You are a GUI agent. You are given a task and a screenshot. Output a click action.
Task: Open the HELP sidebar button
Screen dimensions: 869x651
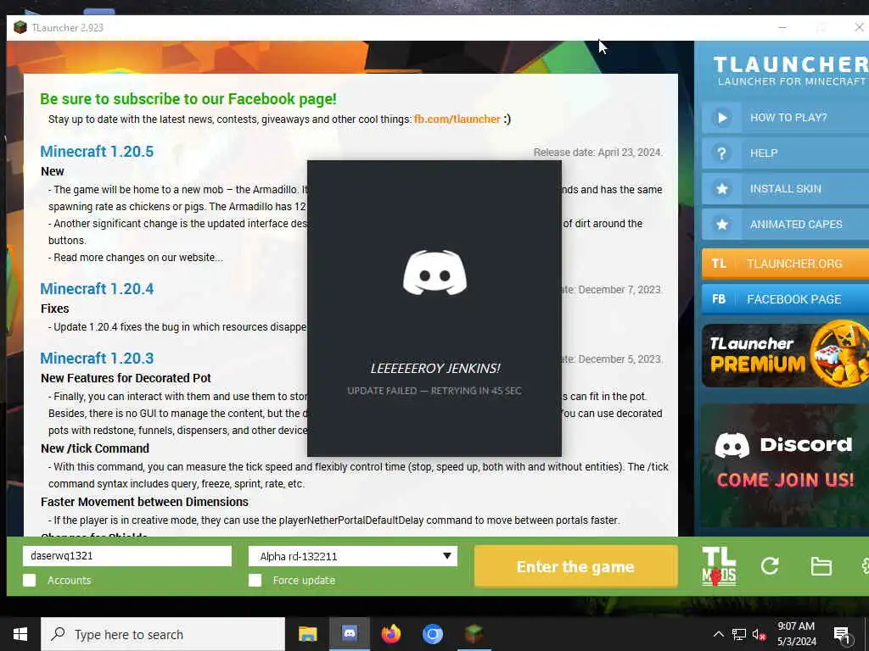point(785,153)
